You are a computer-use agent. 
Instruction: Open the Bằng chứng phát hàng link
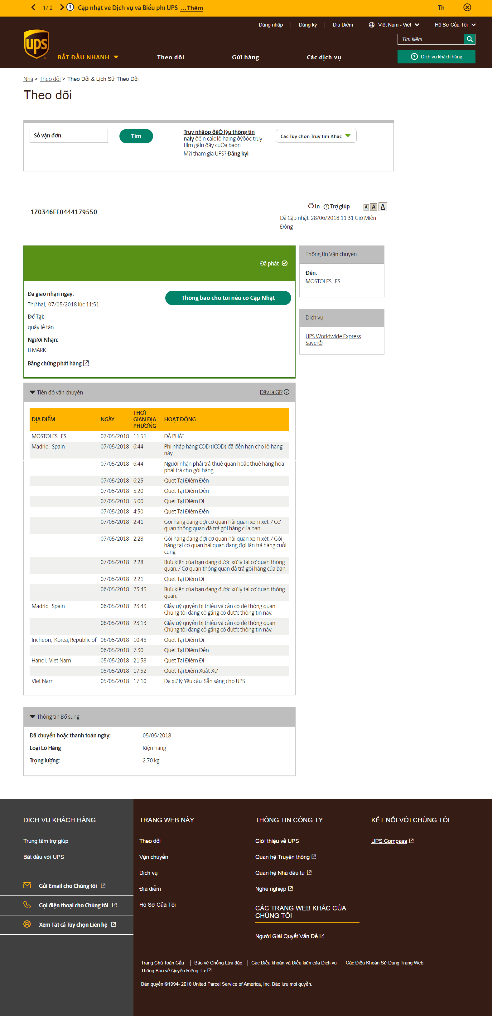tap(55, 363)
